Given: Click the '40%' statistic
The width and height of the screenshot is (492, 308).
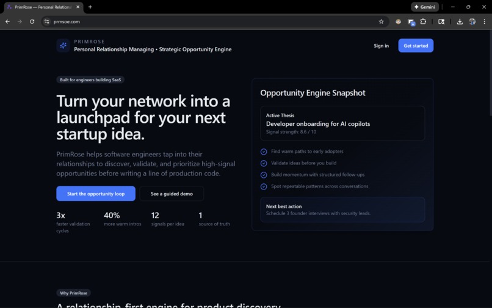Looking at the screenshot, I should pyautogui.click(x=112, y=216).
